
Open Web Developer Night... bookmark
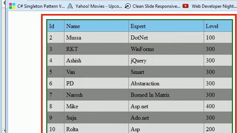(214, 6)
